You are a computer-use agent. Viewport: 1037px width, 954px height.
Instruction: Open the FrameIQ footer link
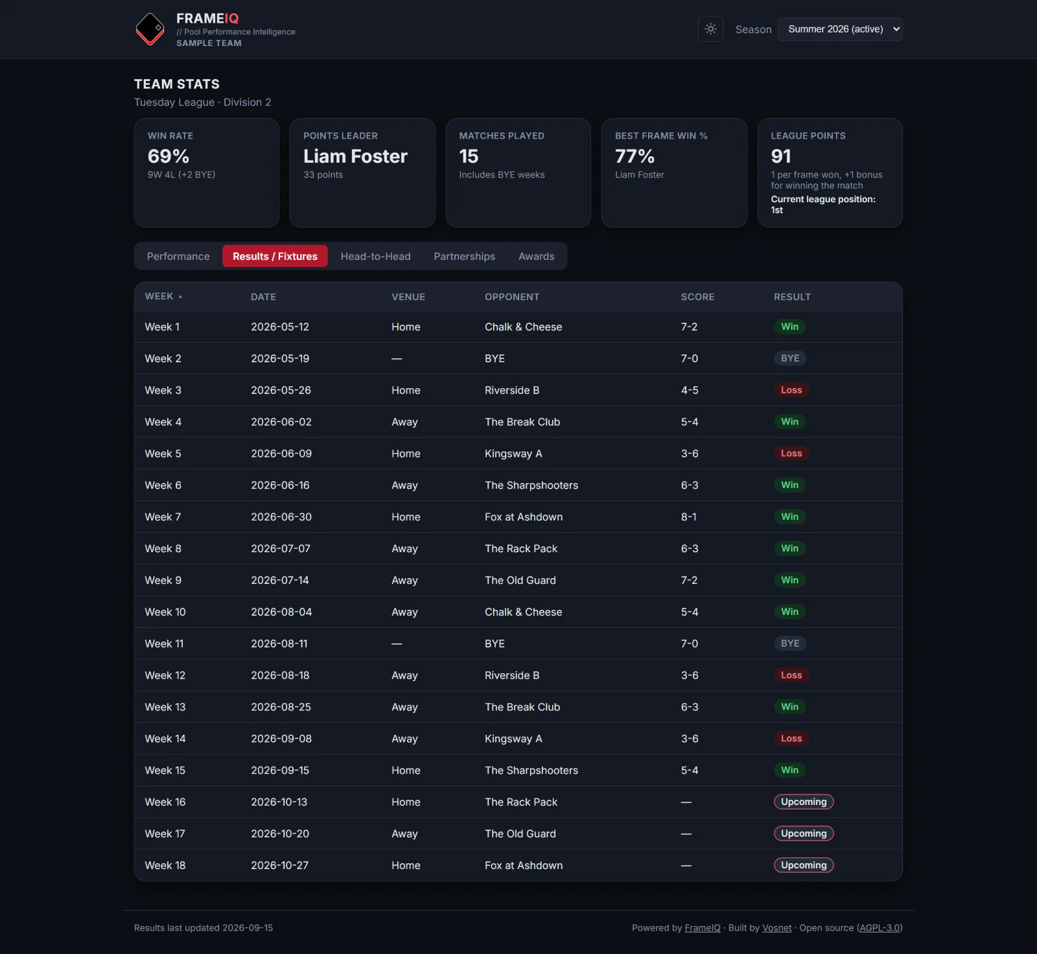coord(703,927)
